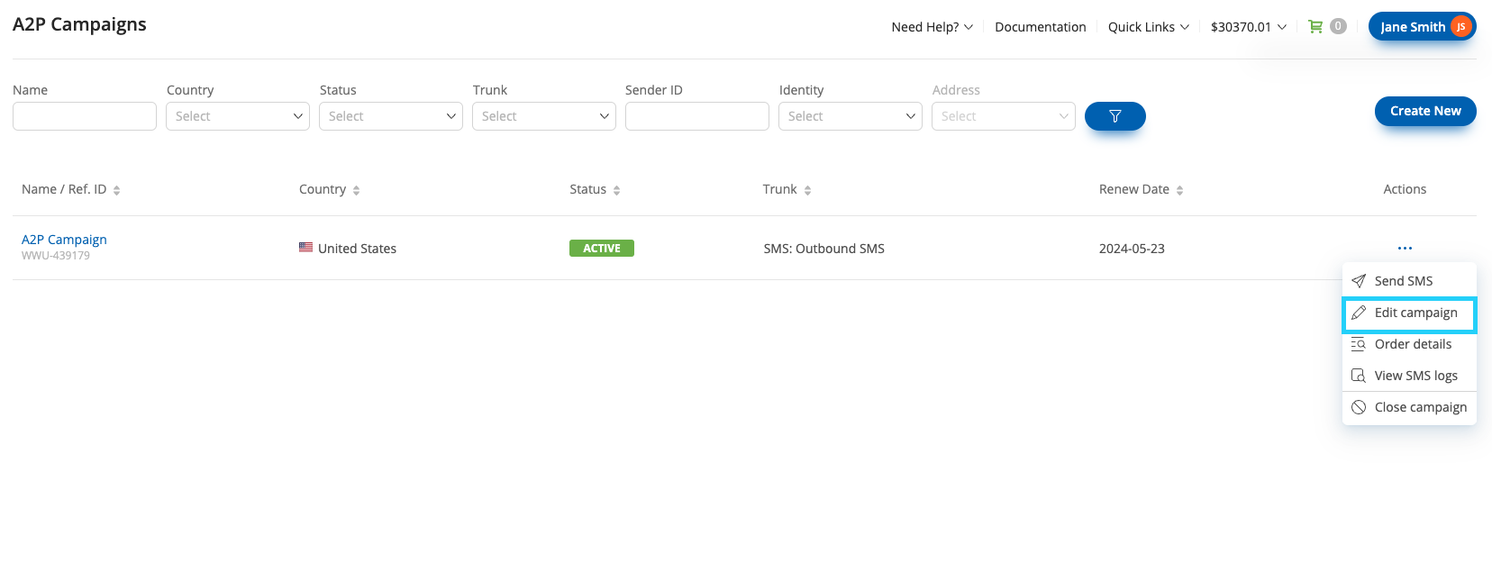This screenshot has height=572, width=1492.
Task: Click into the Sender ID filter field
Action: click(697, 116)
